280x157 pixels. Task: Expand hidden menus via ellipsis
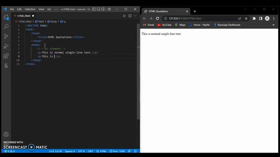(x=56, y=9)
